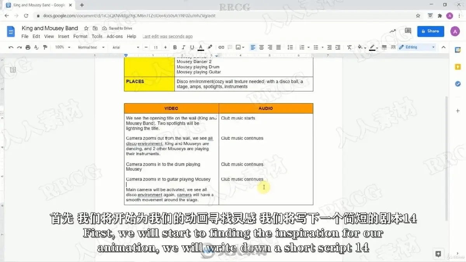Open table cell background fill color
This screenshot has width=466, height=262.
[361, 47]
